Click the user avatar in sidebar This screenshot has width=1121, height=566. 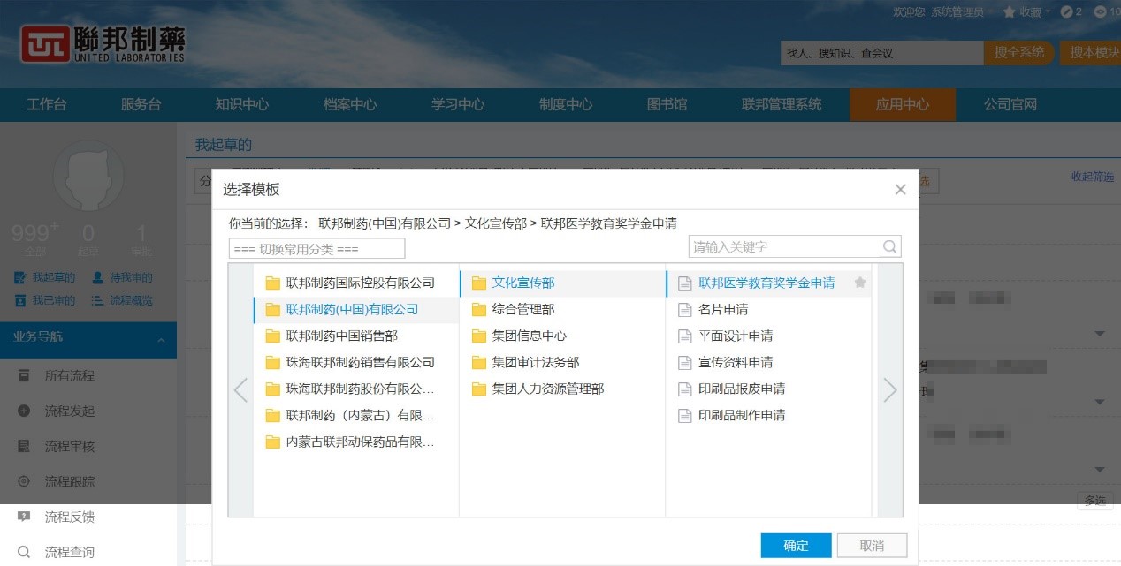coord(88,176)
